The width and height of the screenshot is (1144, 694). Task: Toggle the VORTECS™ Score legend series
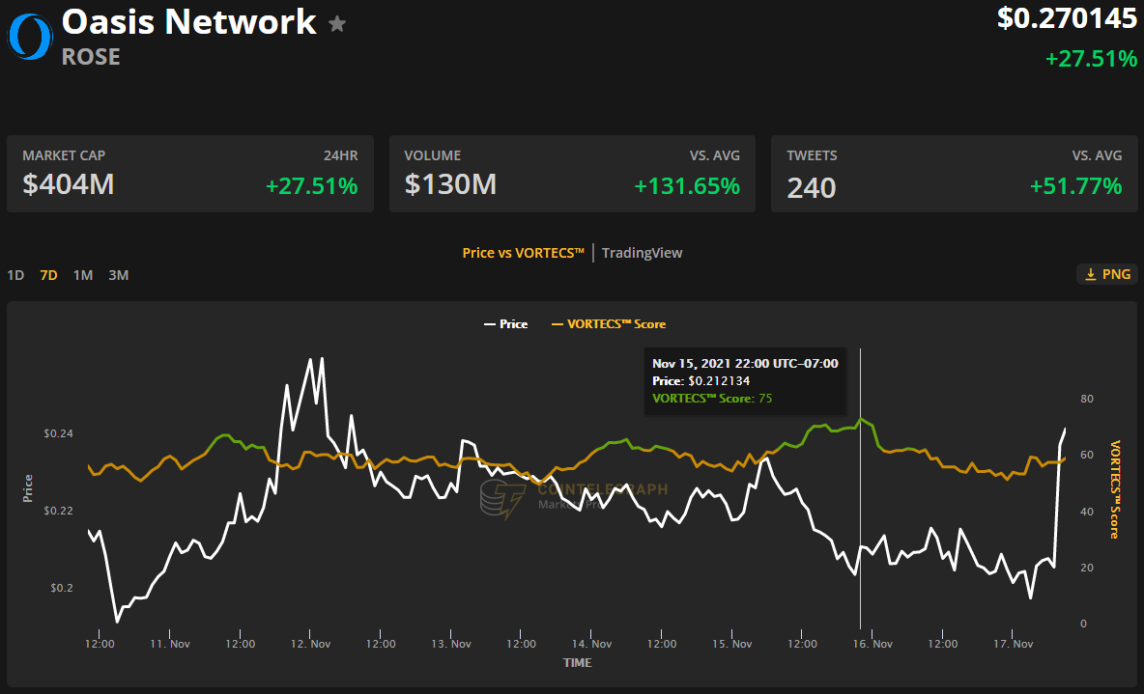[x=609, y=323]
